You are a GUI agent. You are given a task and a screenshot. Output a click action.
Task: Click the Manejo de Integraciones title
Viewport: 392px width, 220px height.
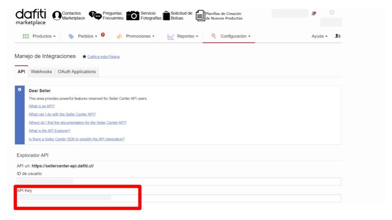click(x=45, y=56)
